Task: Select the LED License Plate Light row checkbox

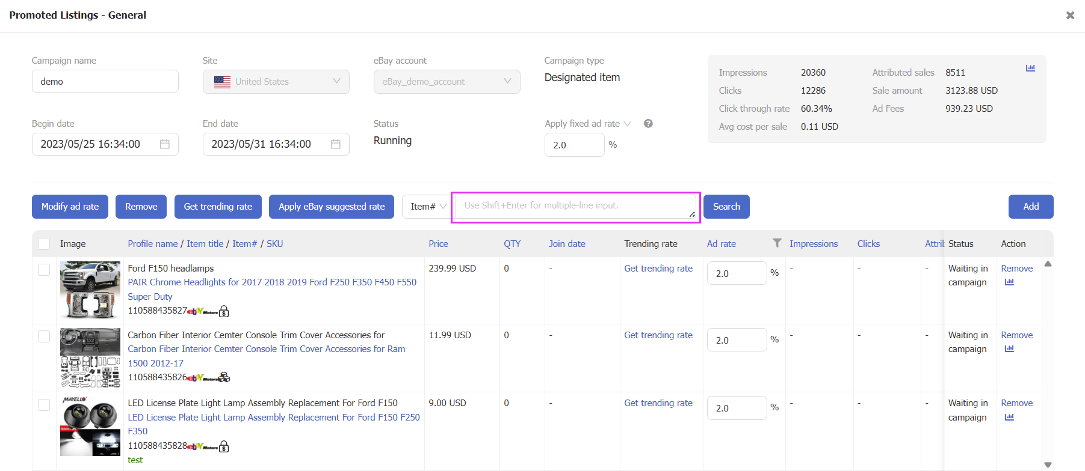Action: click(44, 404)
